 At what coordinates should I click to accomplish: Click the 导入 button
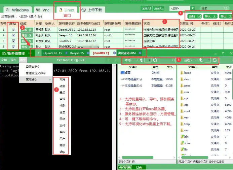click(x=210, y=16)
